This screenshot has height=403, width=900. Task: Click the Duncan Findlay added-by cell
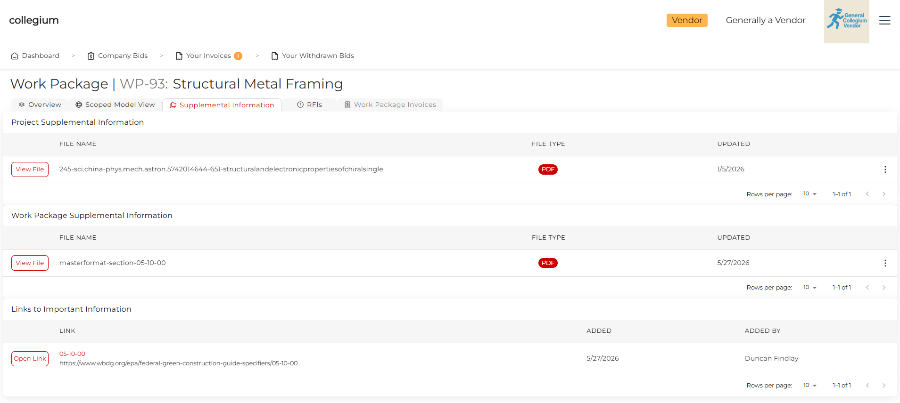click(771, 358)
